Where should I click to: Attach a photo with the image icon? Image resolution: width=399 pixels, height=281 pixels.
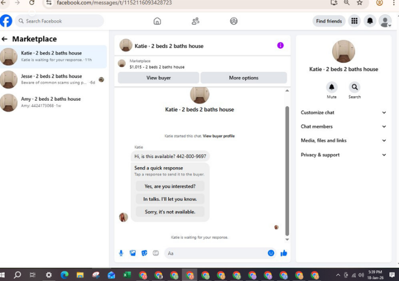coord(133,253)
